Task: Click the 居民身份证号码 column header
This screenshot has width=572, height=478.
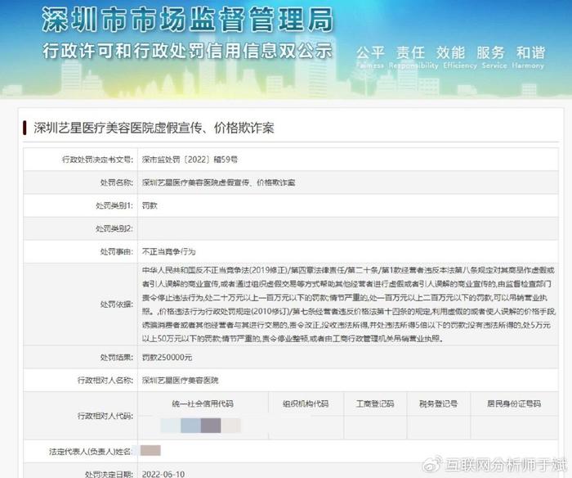Action: [x=514, y=404]
